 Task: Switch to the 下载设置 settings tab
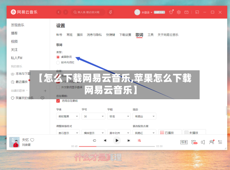tap(125, 35)
